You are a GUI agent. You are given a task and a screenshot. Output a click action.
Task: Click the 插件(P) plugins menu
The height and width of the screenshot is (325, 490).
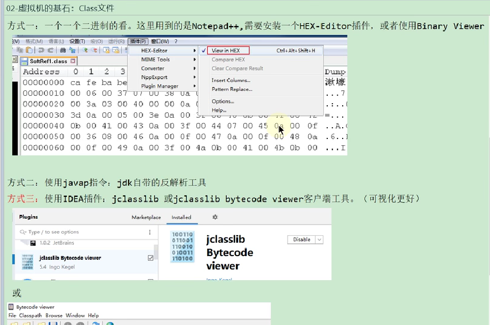pyautogui.click(x=138, y=41)
